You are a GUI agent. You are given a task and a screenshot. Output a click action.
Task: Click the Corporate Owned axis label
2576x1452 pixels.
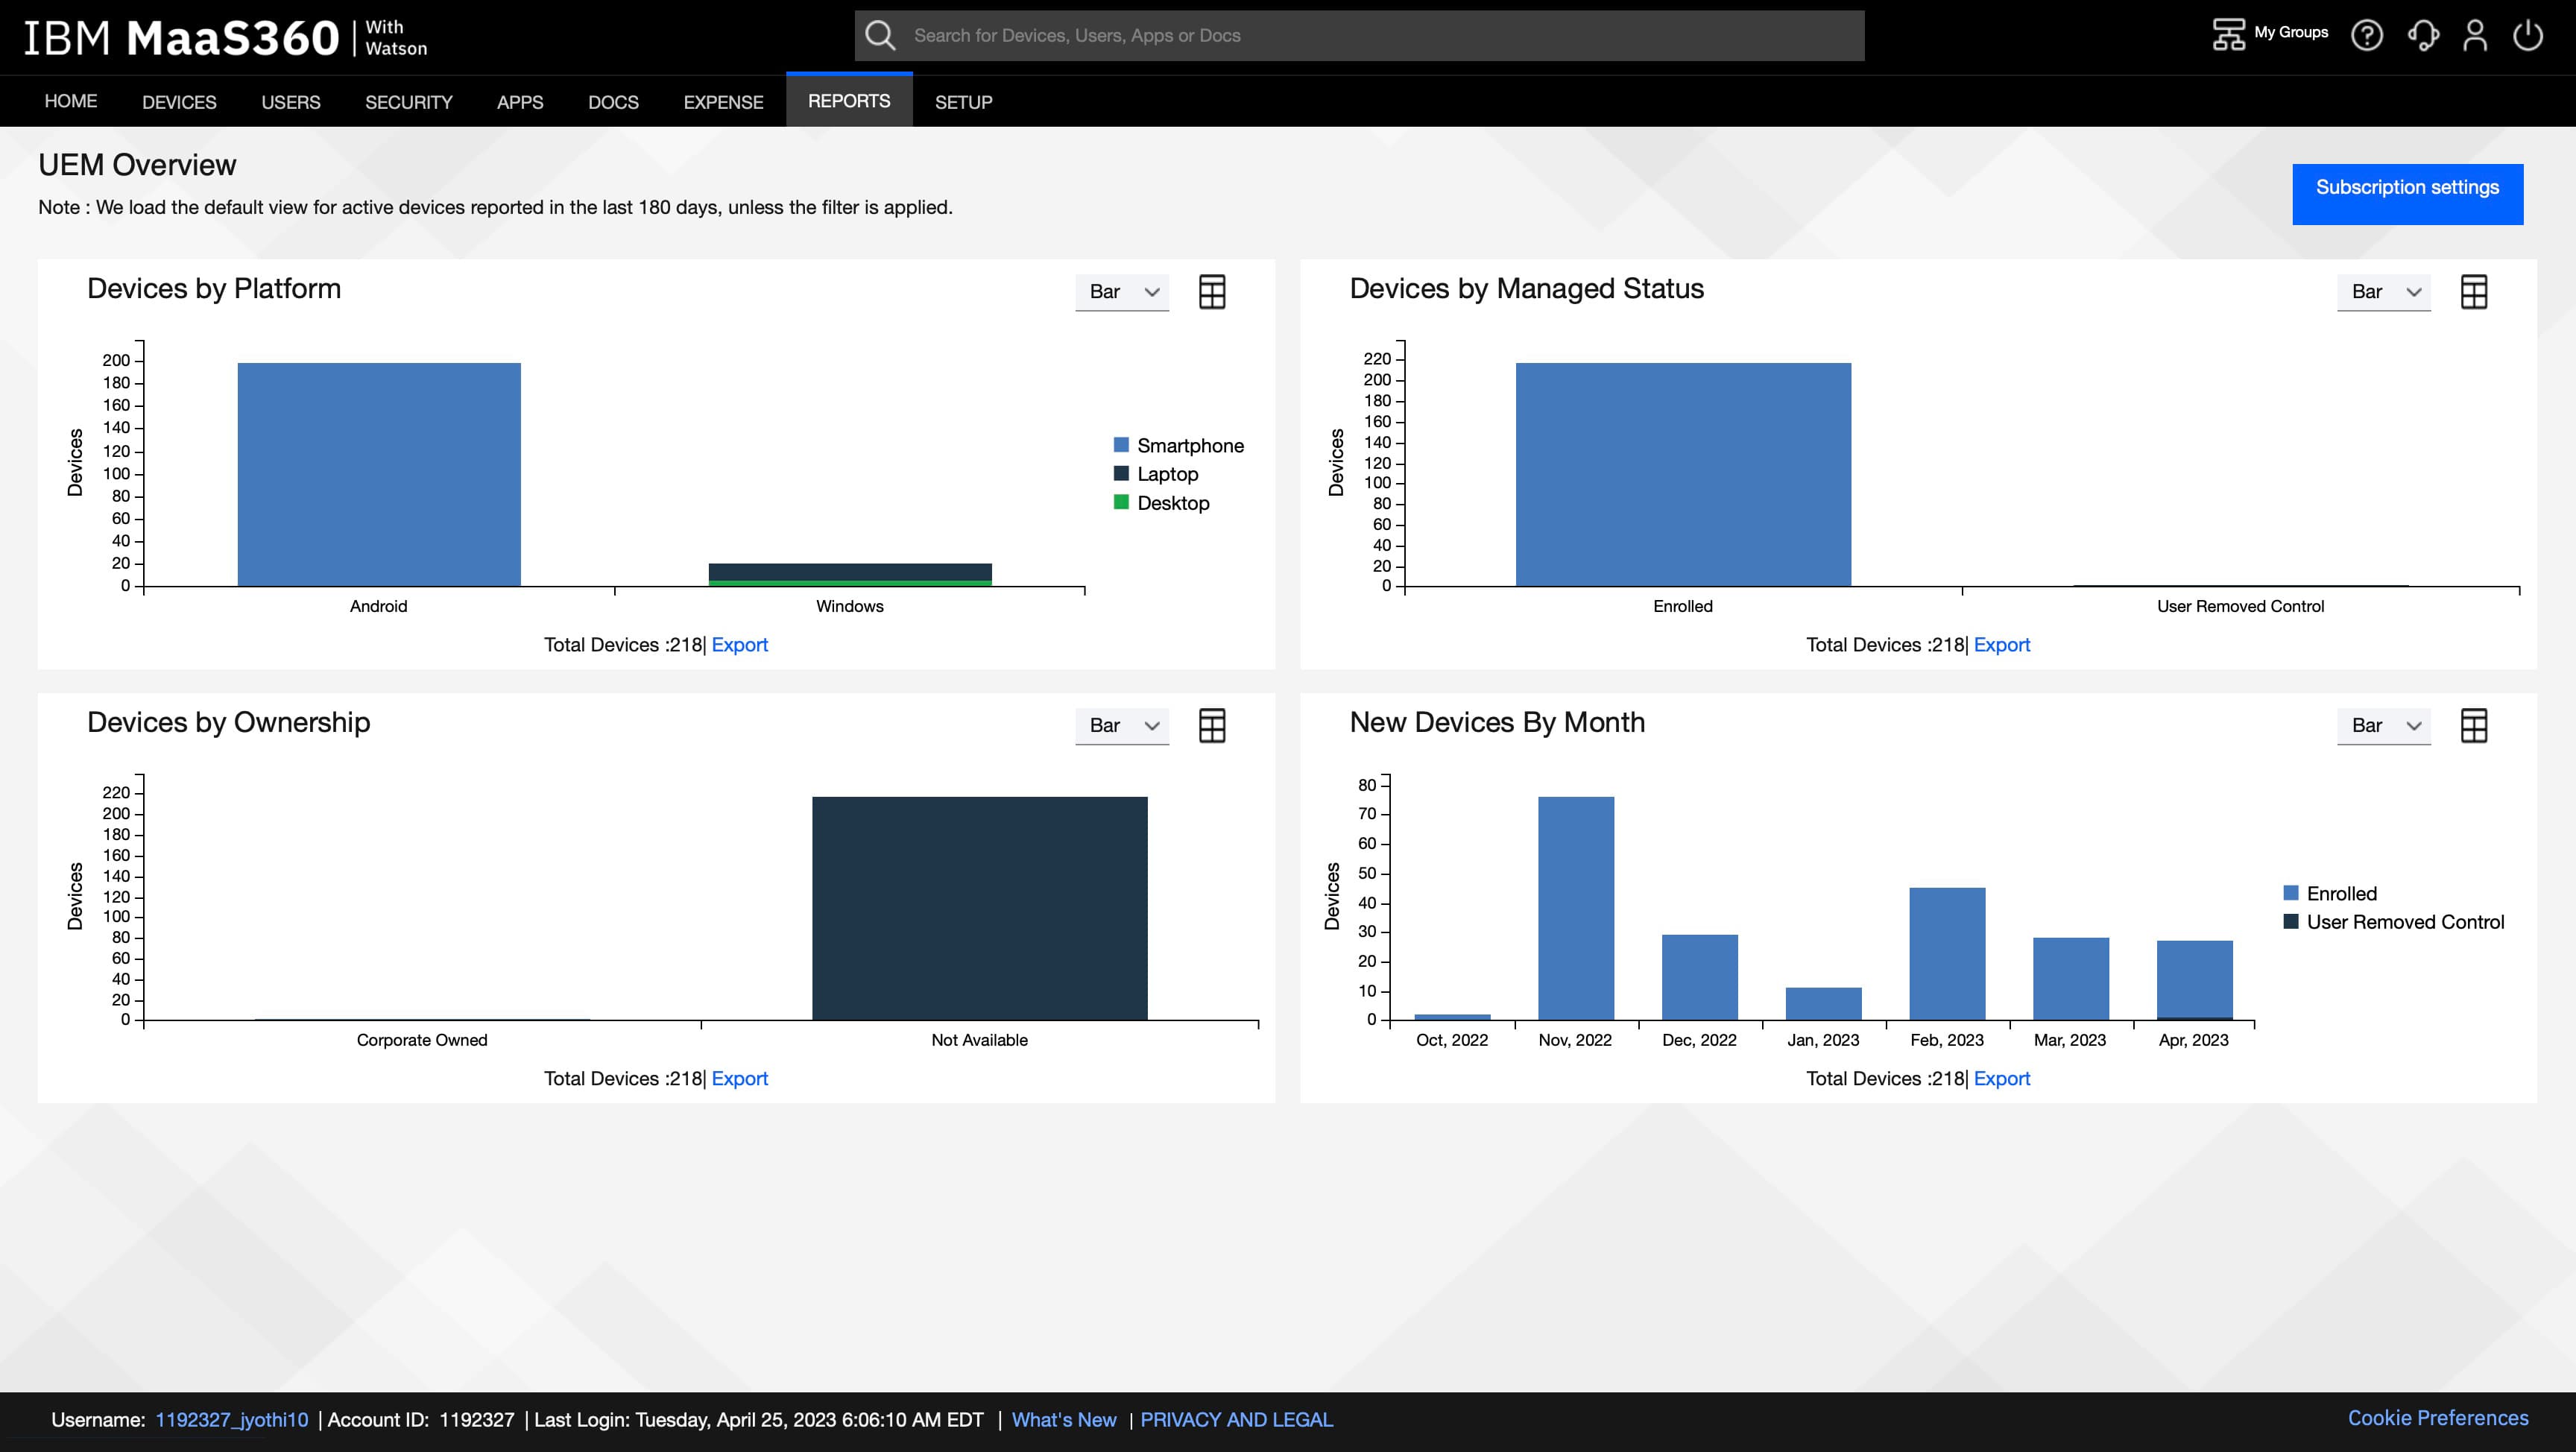422,1040
